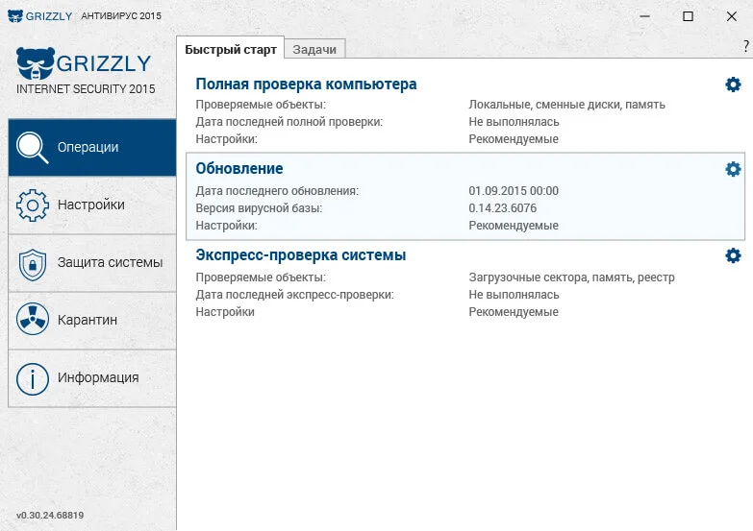753x531 pixels.
Task: Open settings gear for Полная проверка компьютера
Action: pyautogui.click(x=733, y=84)
